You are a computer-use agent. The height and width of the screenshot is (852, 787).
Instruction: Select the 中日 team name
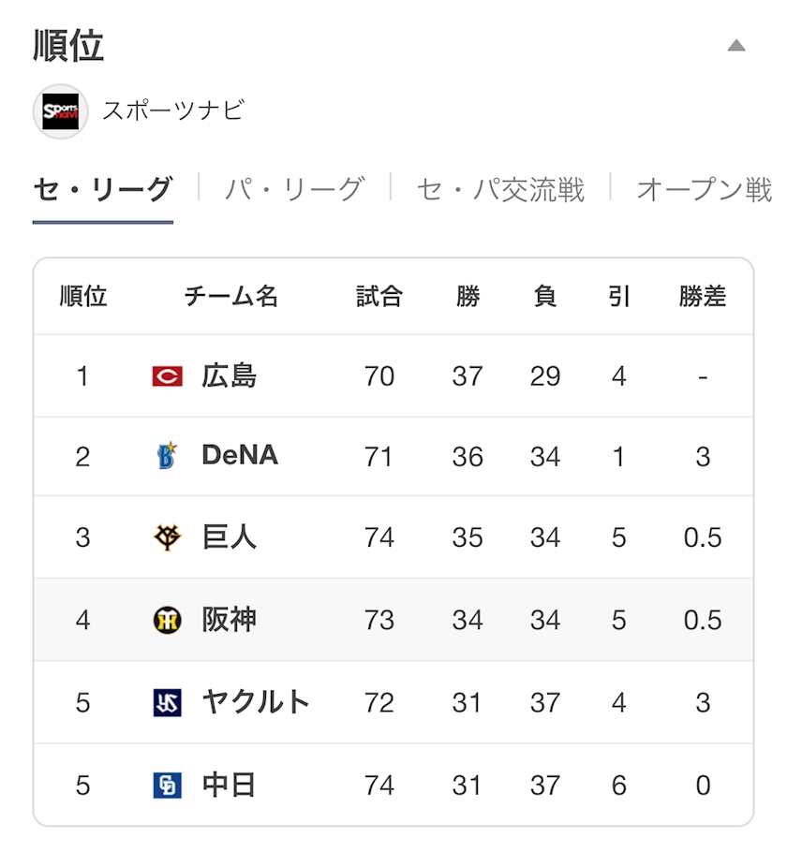(x=229, y=785)
